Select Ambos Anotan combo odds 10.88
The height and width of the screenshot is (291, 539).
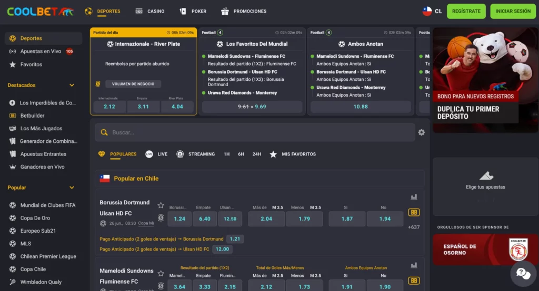click(x=361, y=107)
